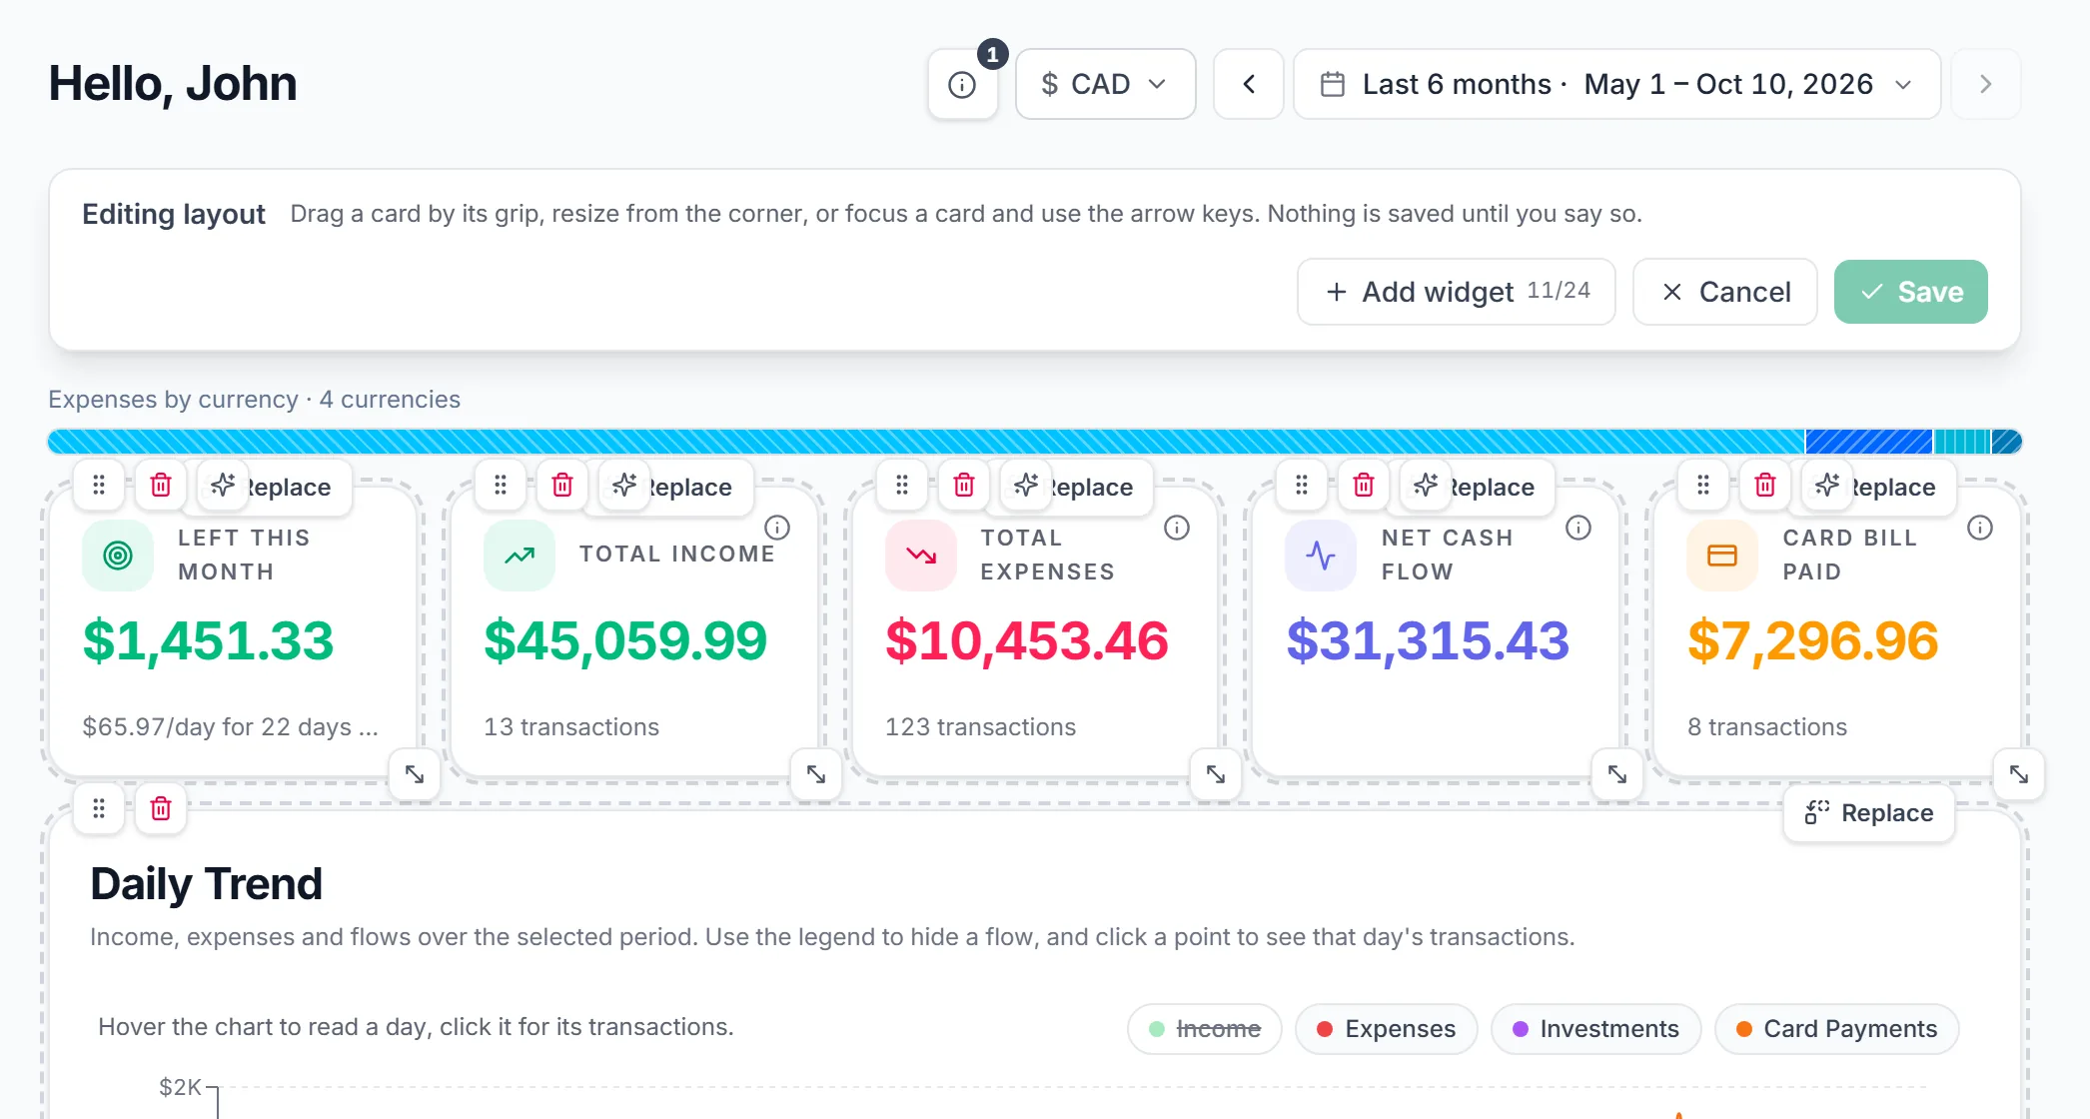Grab the drag grip of Card Bill Paid card
The height and width of the screenshot is (1119, 2090).
tap(1703, 486)
